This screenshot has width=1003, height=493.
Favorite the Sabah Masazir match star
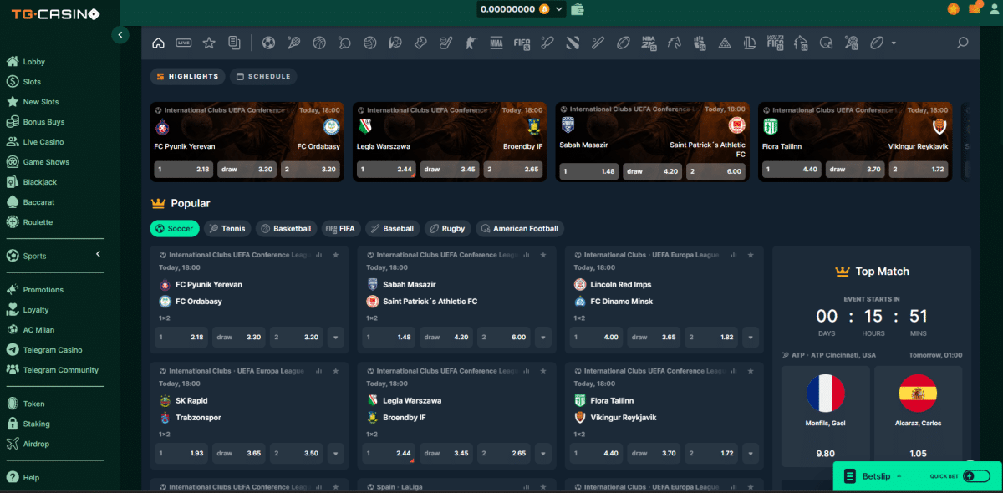[x=542, y=255]
